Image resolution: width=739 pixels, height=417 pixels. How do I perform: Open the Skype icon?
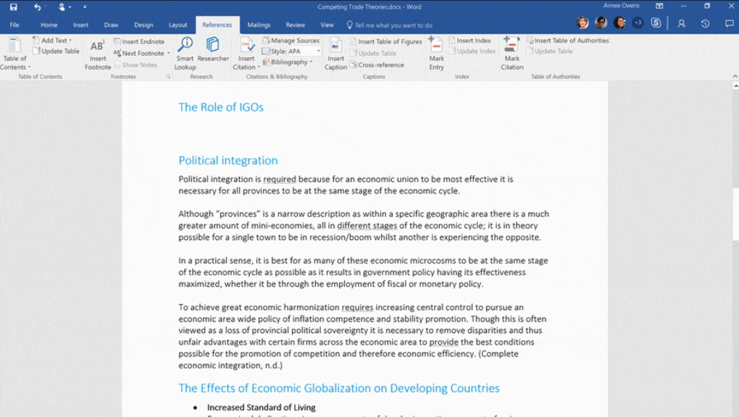(x=656, y=22)
